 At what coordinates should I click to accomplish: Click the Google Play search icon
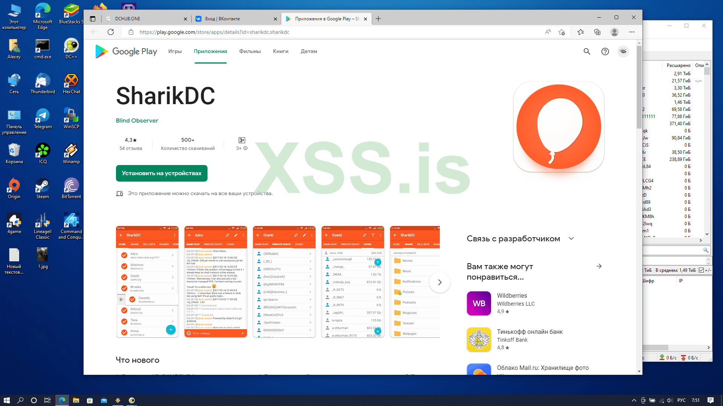[587, 52]
